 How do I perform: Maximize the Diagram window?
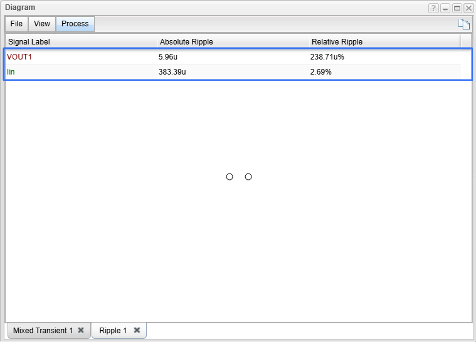point(457,8)
